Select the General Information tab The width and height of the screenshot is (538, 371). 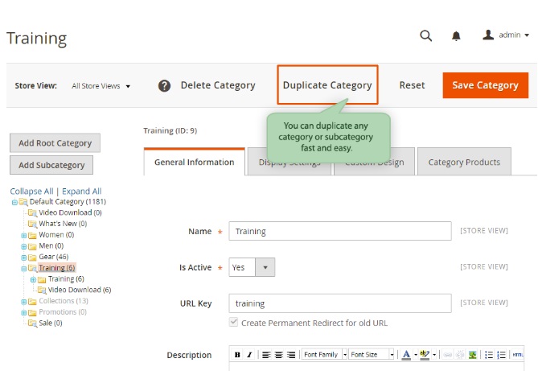(194, 162)
